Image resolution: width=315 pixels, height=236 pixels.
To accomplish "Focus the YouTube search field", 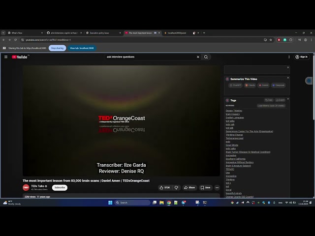I will pos(151,57).
